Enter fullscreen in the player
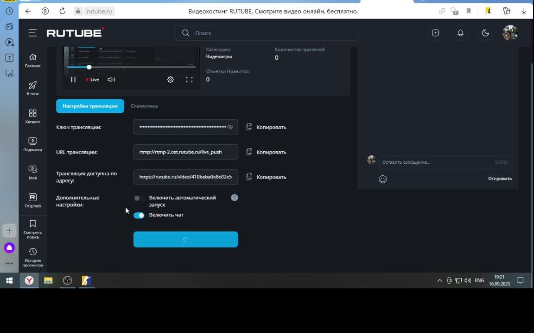 (189, 80)
